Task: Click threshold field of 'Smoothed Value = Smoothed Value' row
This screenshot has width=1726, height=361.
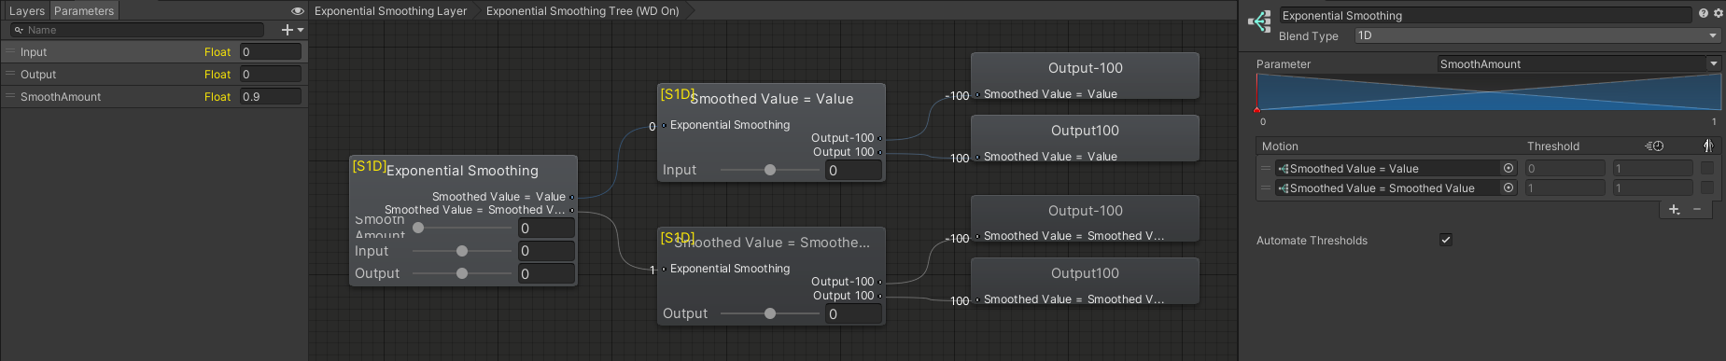Action: [x=1565, y=187]
